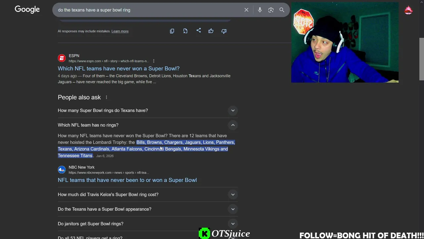
Task: Click the page vertical scrollbar thumb
Action: pyautogui.click(x=421, y=59)
